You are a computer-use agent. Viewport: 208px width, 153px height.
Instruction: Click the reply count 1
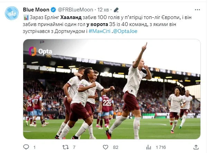tap(35, 147)
